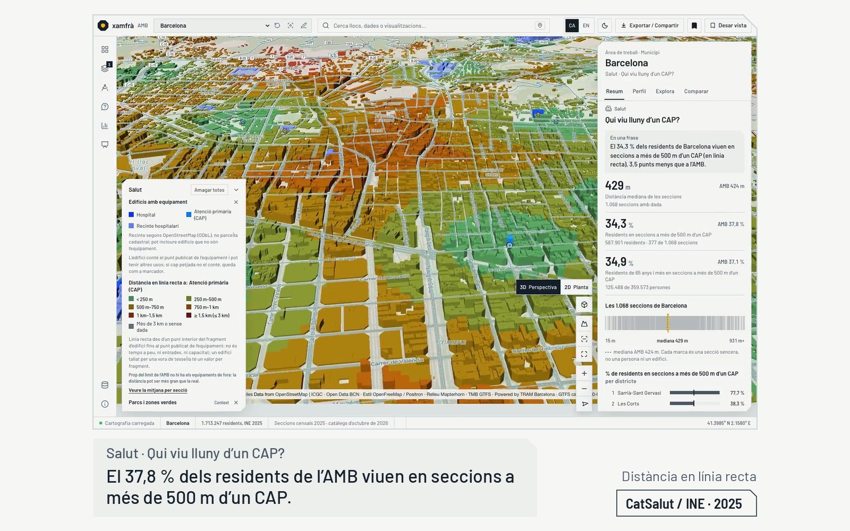Open the presentation screen sidebar icon

click(x=105, y=144)
